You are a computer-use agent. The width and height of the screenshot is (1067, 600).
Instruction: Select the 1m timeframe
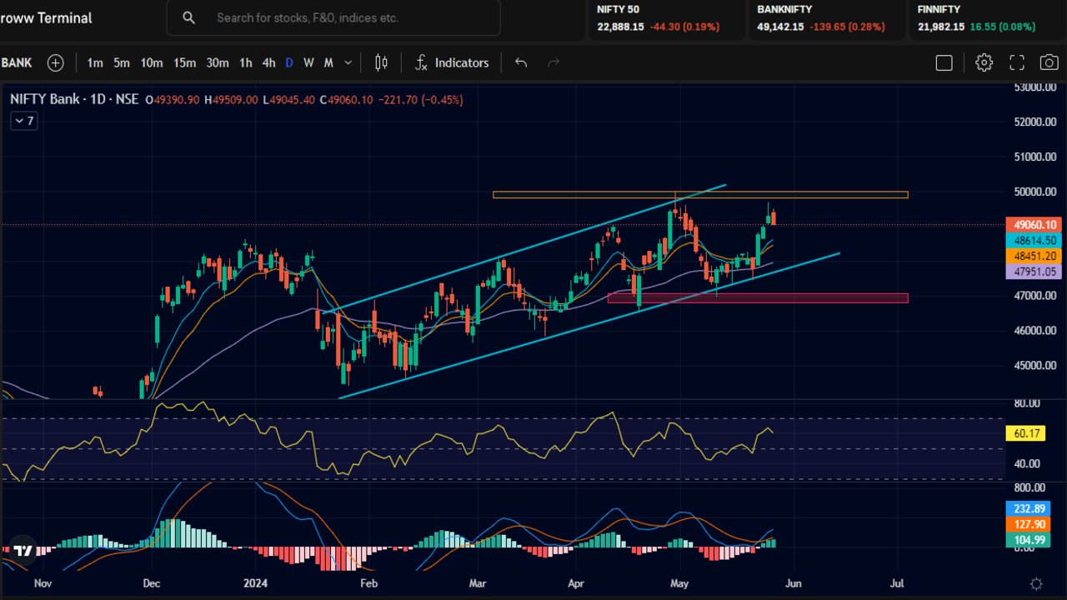pyautogui.click(x=95, y=62)
